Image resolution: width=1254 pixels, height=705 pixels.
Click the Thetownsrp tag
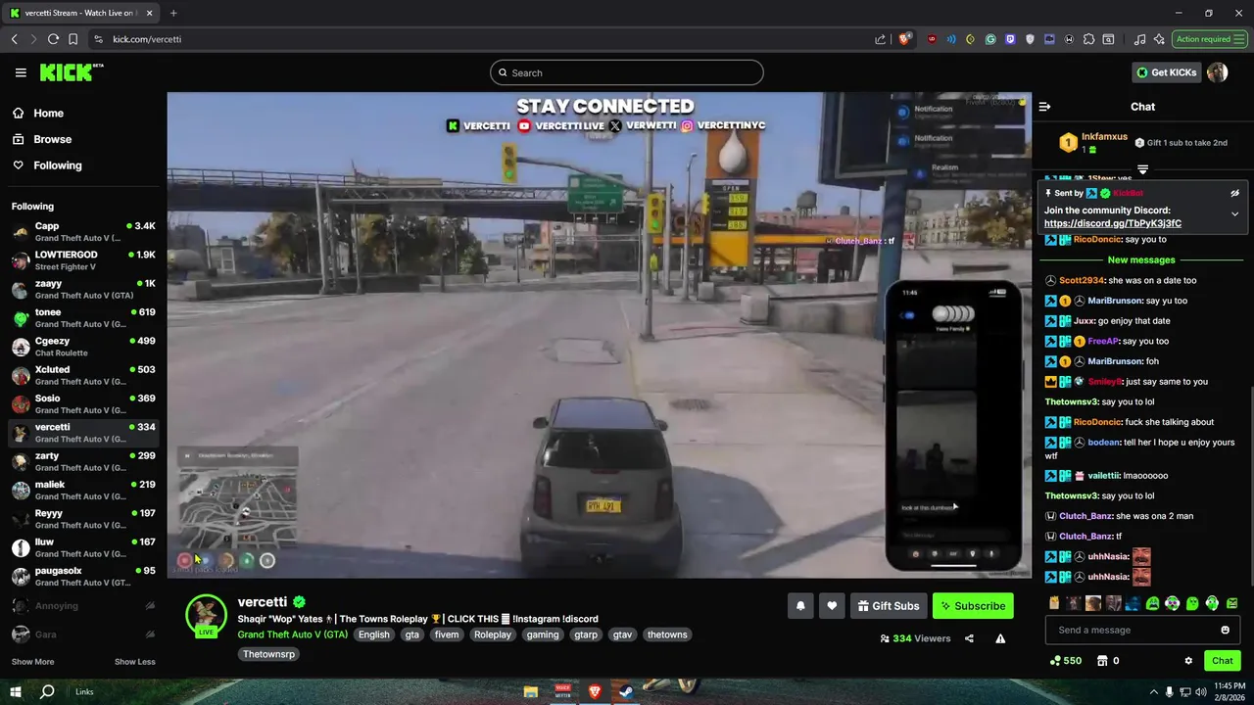point(268,654)
